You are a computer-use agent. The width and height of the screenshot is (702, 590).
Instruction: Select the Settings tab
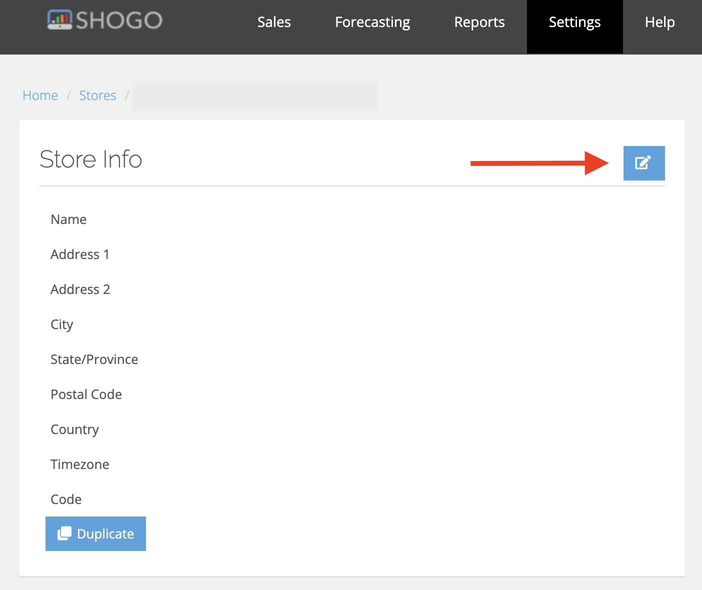click(x=574, y=22)
